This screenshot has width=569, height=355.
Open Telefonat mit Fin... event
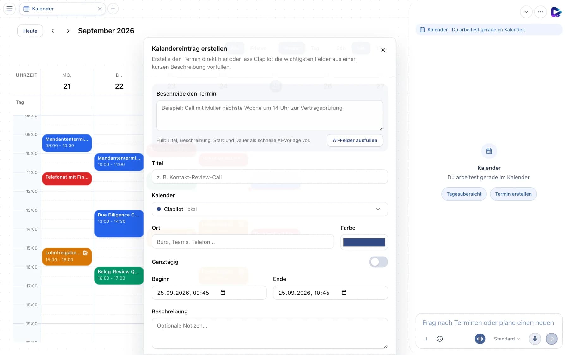(67, 179)
